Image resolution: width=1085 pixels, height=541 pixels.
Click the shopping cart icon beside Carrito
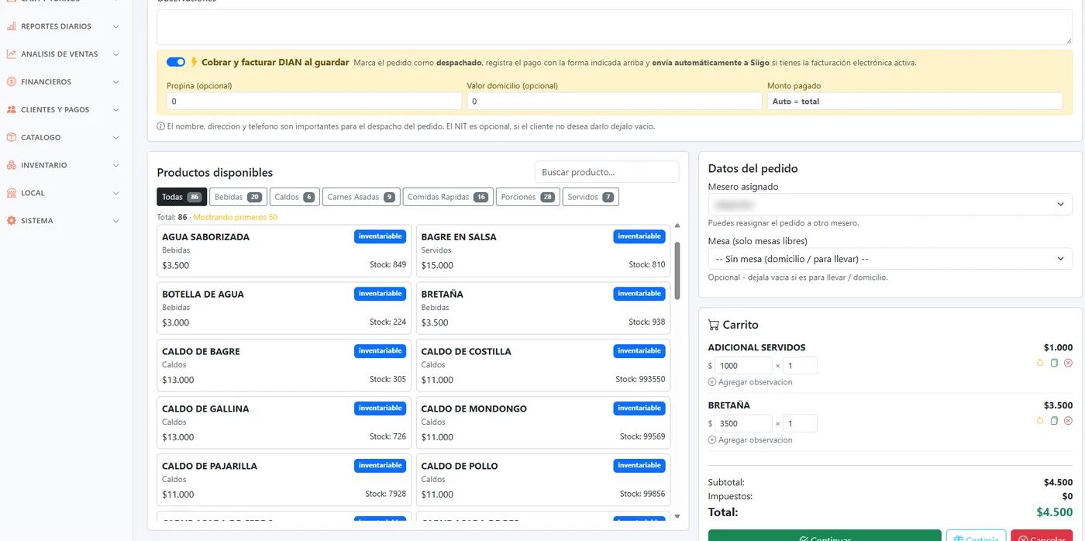click(714, 325)
